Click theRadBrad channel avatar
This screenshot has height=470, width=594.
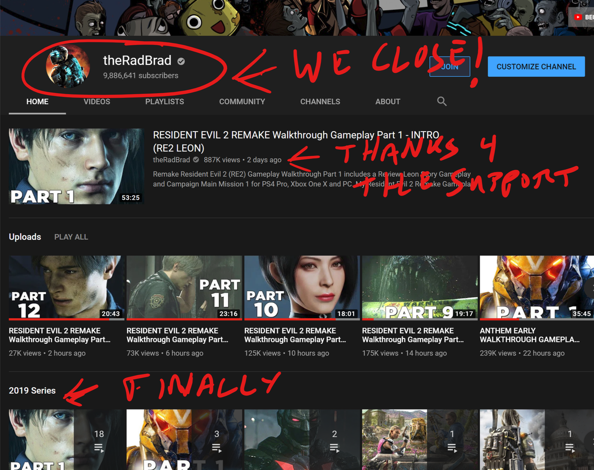click(68, 66)
